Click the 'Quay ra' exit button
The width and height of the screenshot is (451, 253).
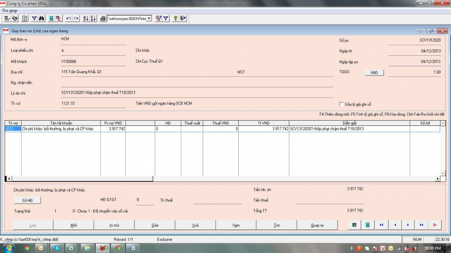[x=317, y=225]
